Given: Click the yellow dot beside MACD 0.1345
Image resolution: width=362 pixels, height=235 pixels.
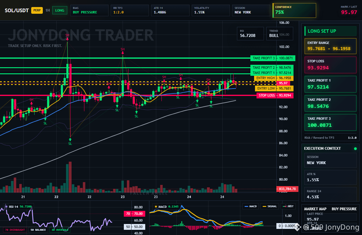Looking at the screenshot, I should pyautogui.click(x=156, y=207).
